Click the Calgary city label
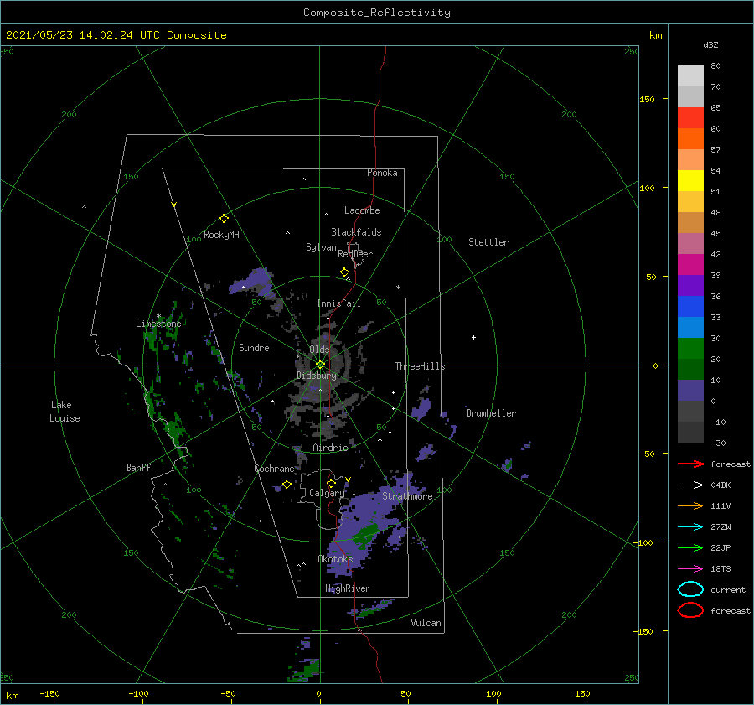This screenshot has width=754, height=705. [x=327, y=493]
